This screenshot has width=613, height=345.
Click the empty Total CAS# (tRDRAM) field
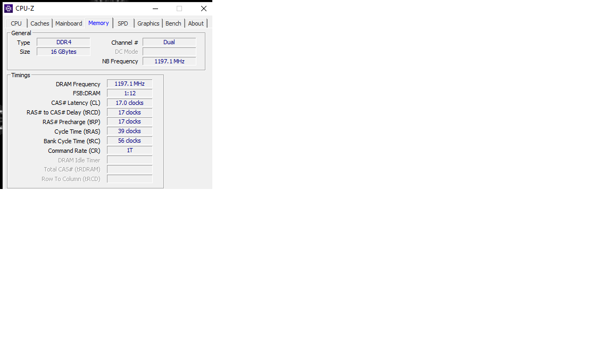(130, 169)
